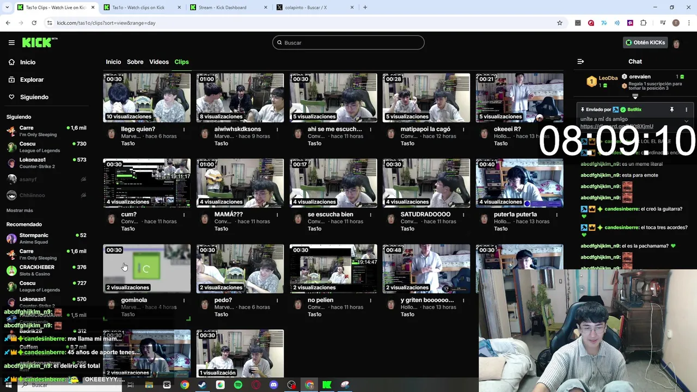
Task: Click the Kick Buscar search field
Action: click(348, 42)
